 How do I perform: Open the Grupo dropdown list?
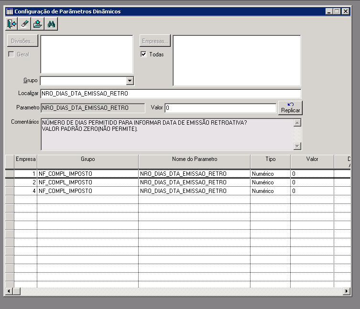[130, 81]
